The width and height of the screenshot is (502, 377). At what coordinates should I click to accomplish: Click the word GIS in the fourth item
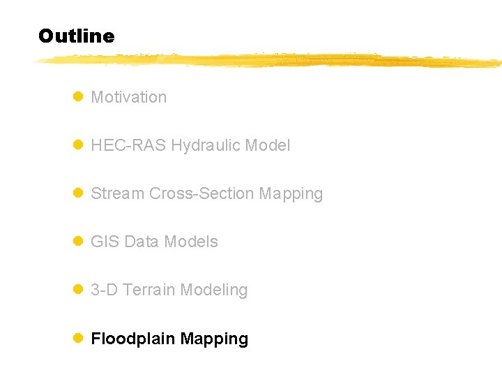coord(105,242)
